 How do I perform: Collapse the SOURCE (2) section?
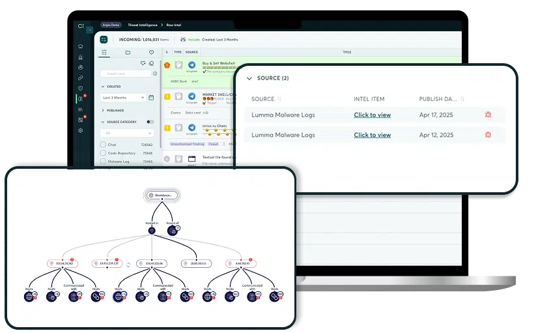tap(248, 78)
